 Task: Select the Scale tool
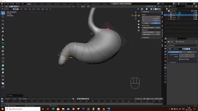coord(3,28)
